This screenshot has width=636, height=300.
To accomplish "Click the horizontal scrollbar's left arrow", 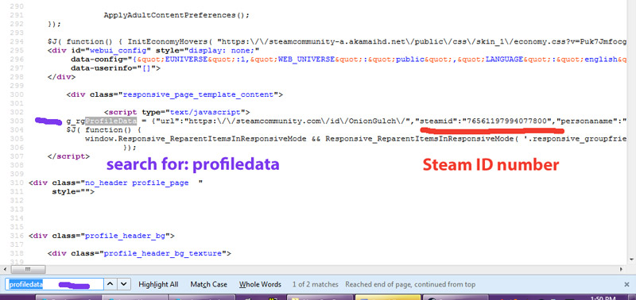I will click(5, 269).
